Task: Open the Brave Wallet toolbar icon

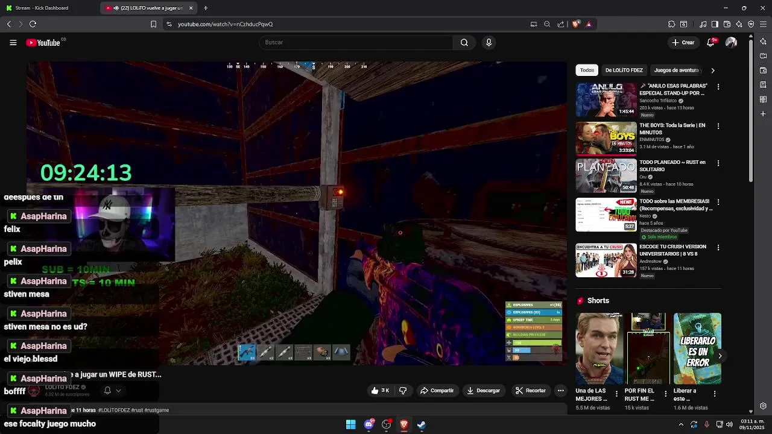Action: tap(727, 24)
